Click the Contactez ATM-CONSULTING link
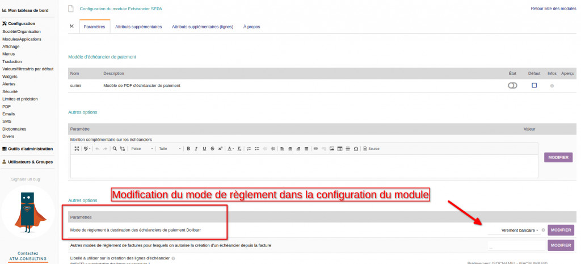Screen dimensions: 581x264 [x=28, y=256]
